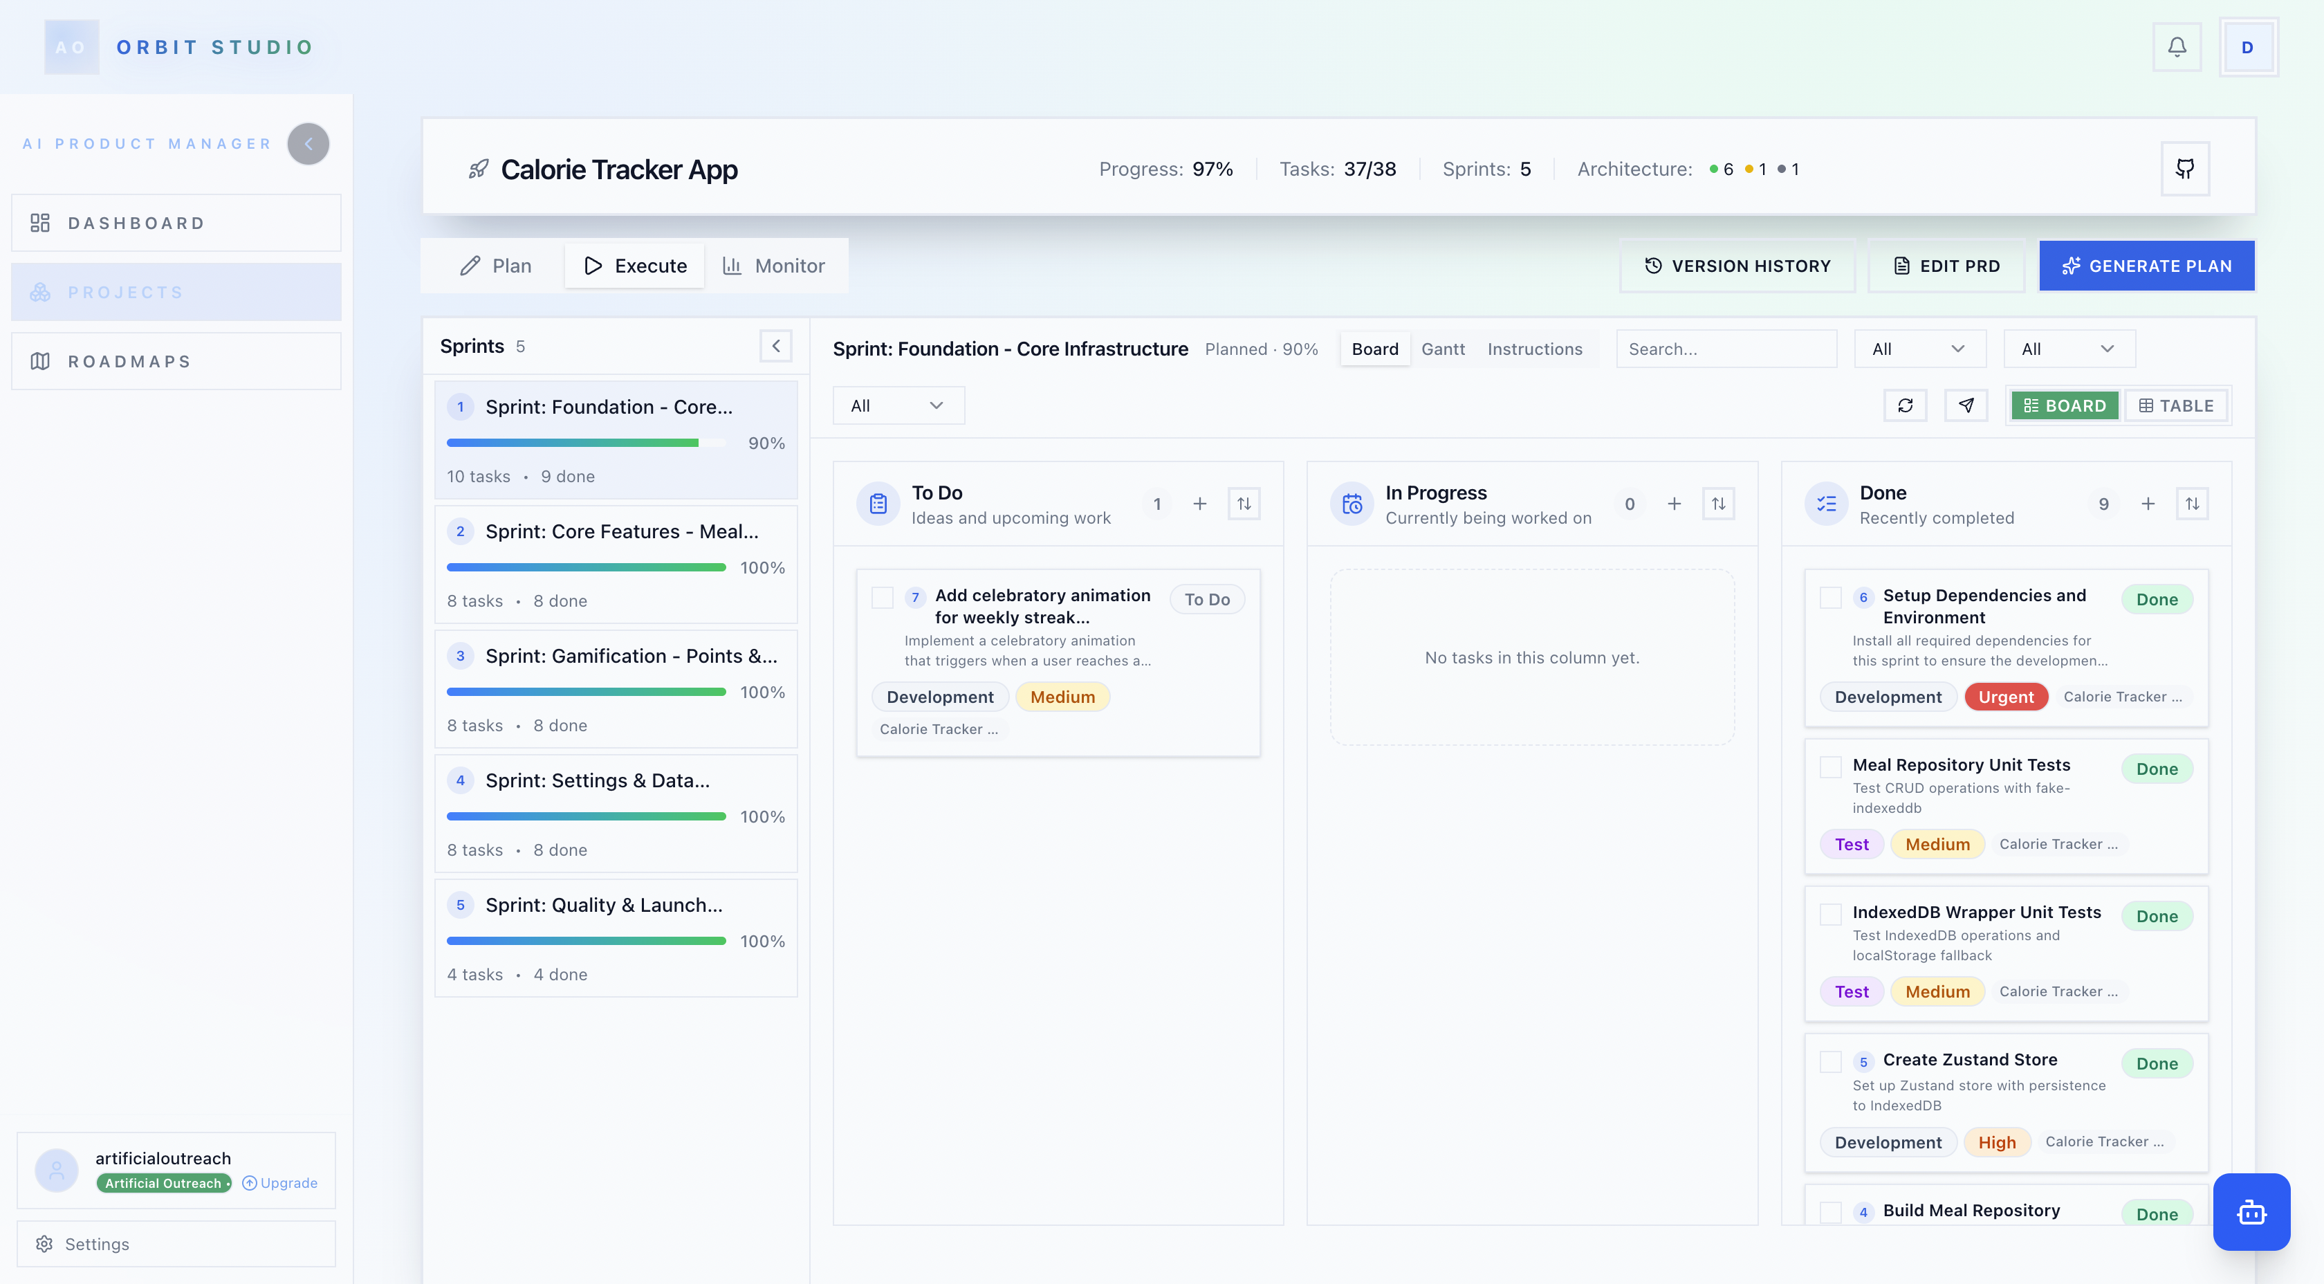Click the artificialoutreach profile avatar
Image resolution: width=2324 pixels, height=1284 pixels.
56,1169
